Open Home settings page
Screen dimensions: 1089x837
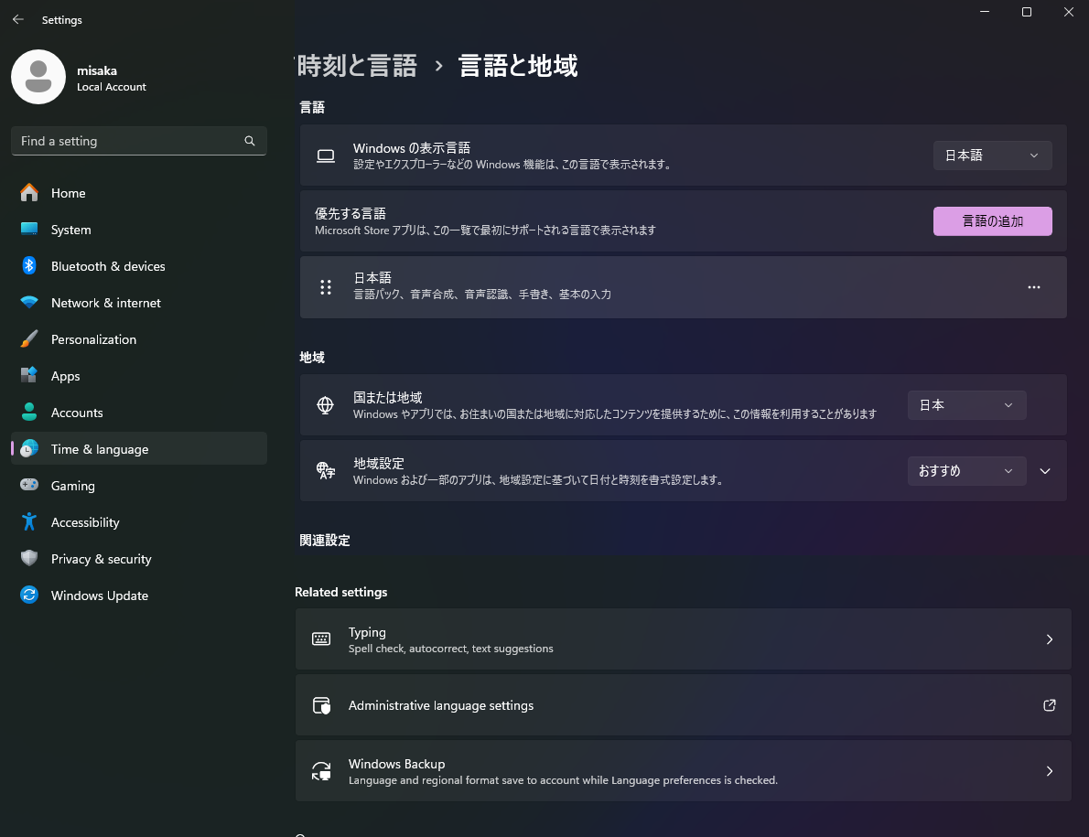(139, 193)
